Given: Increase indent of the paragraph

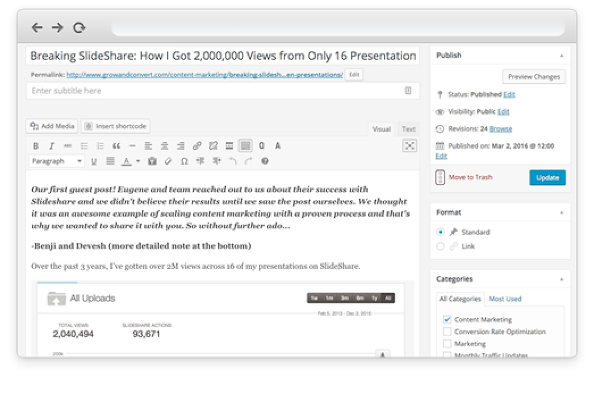Looking at the screenshot, I should pos(217,161).
